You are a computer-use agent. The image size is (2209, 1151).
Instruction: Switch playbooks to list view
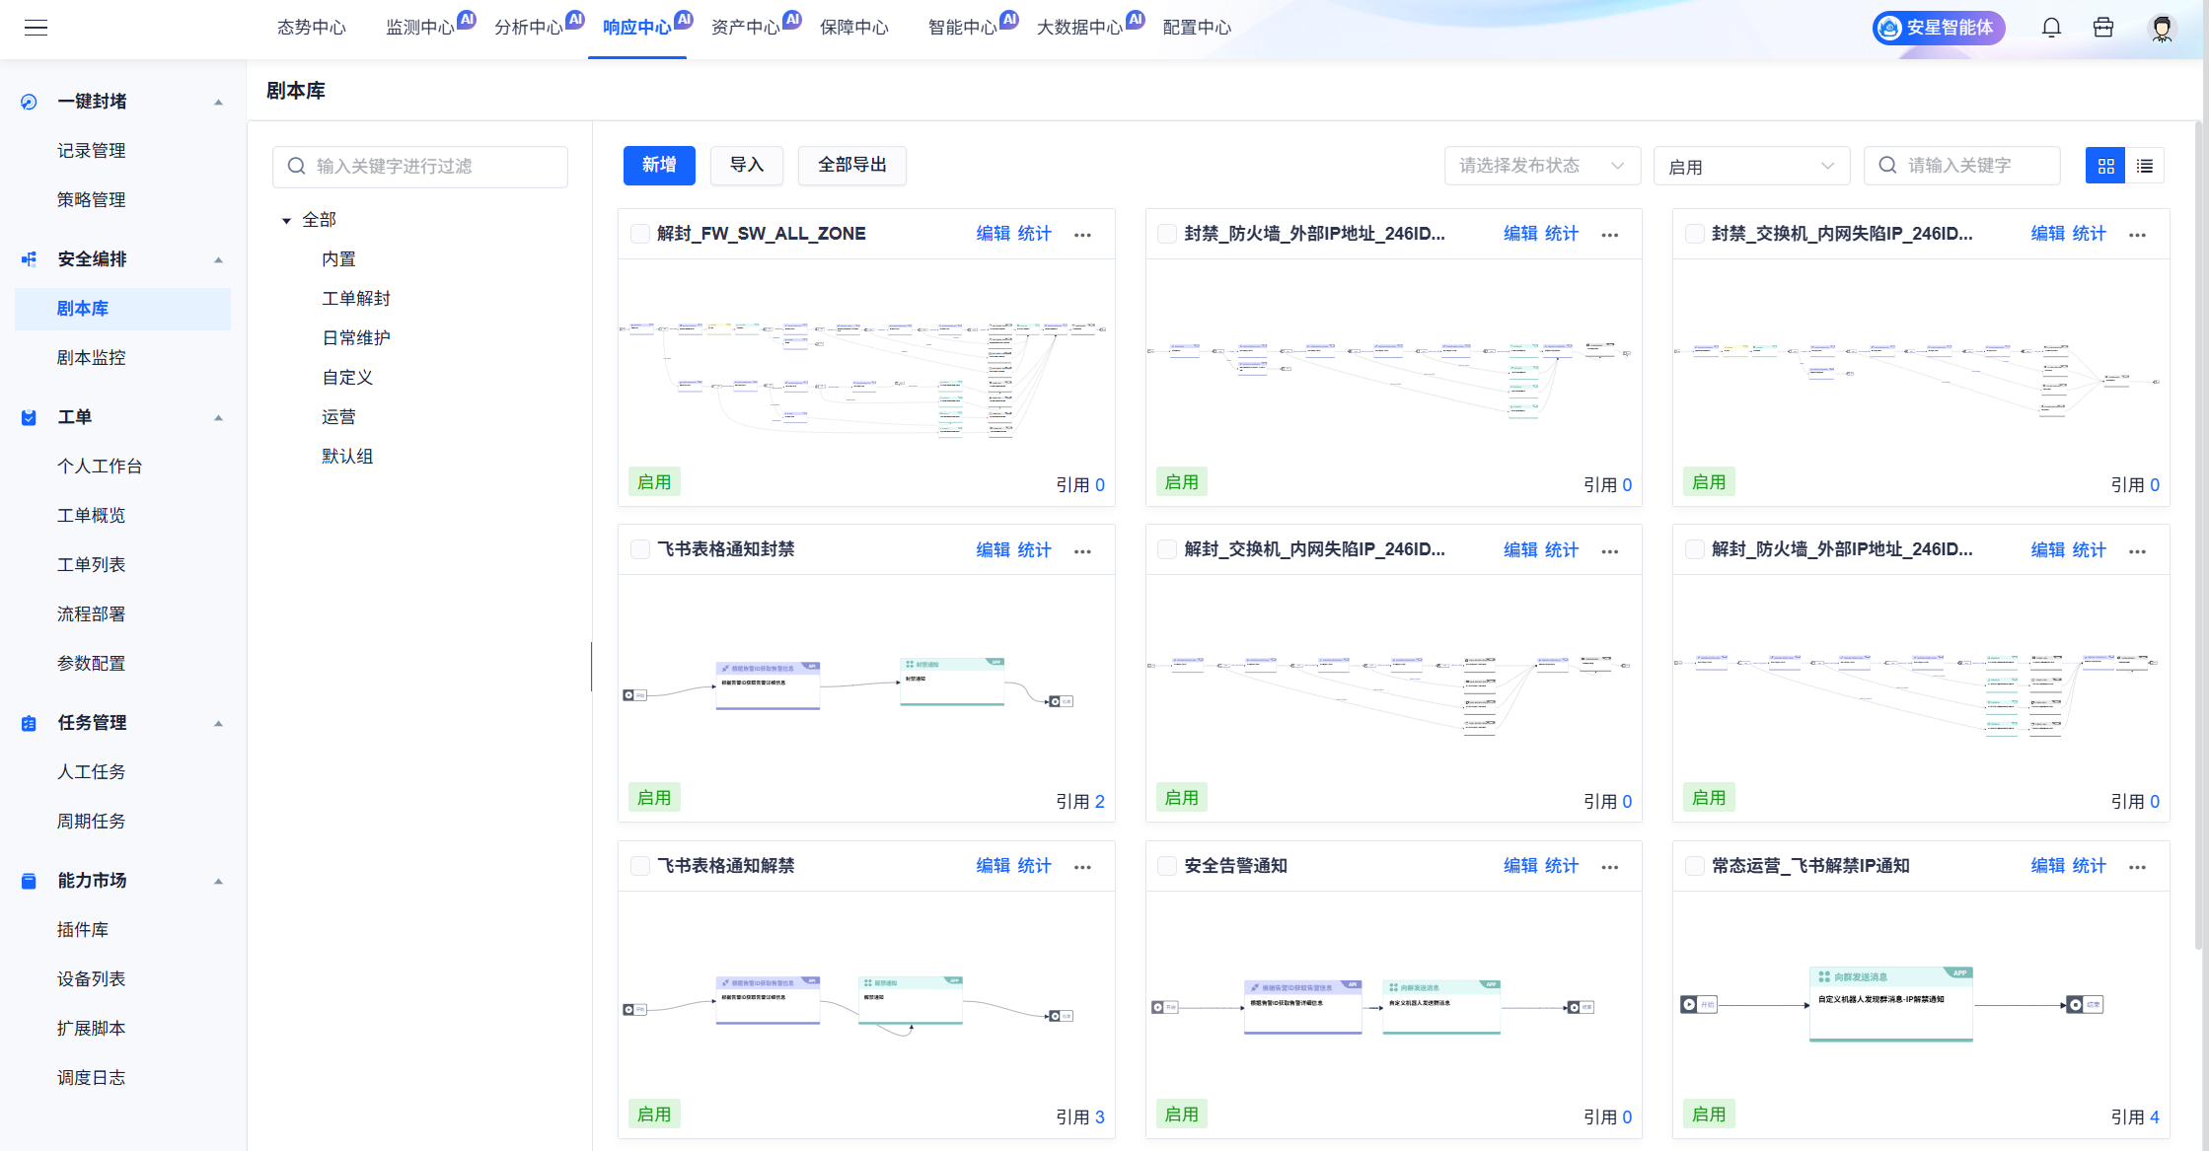2145,166
